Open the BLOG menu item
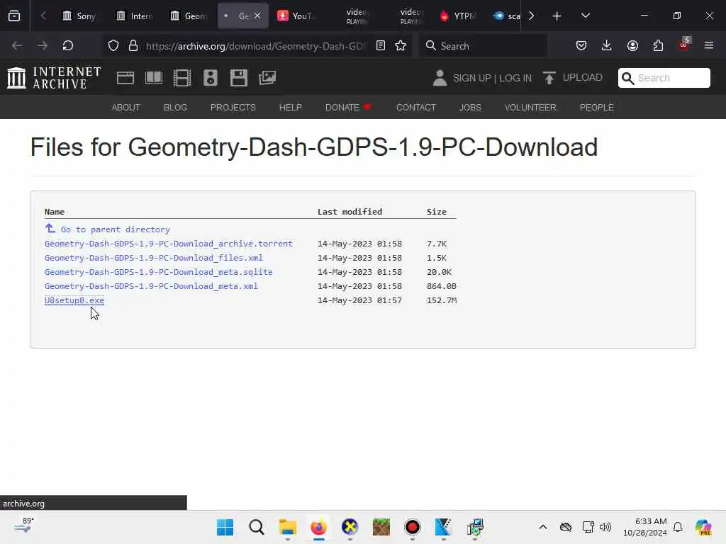This screenshot has height=544, width=726. point(176,108)
